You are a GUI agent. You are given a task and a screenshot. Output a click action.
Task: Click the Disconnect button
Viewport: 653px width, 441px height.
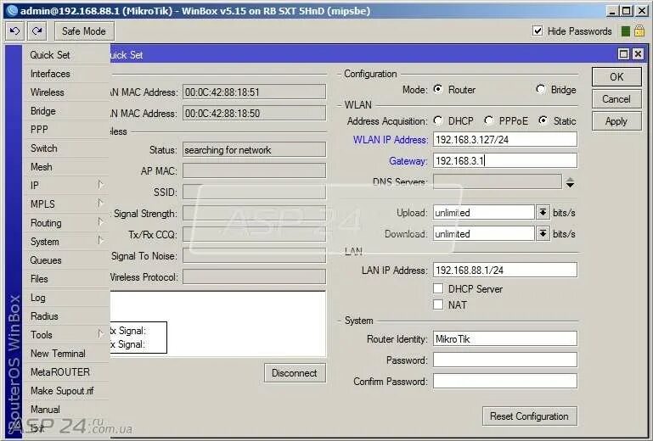[x=295, y=373]
